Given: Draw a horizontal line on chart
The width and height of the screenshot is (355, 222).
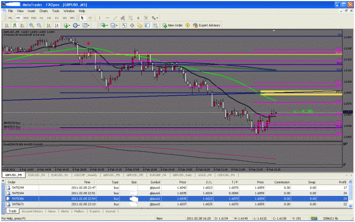Looking at the screenshot, I should [107, 18].
